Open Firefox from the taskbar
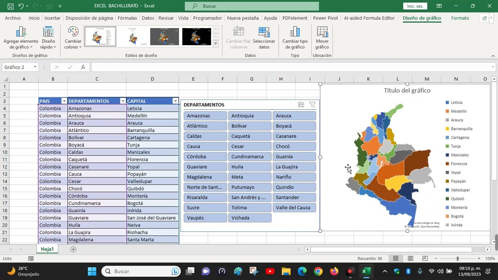498x280 pixels. [x=334, y=271]
